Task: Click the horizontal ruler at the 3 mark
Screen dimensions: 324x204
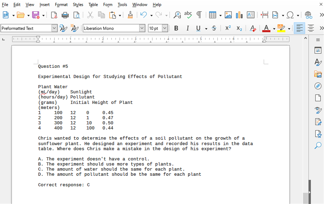Action: 136,39
